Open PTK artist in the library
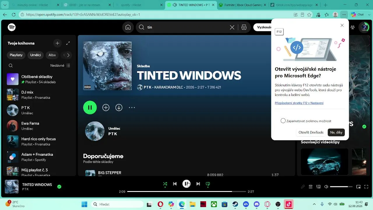 39,110
